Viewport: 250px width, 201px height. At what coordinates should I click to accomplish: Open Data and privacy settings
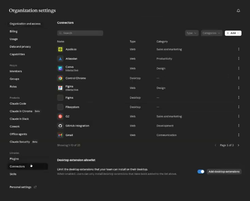coord(20,47)
